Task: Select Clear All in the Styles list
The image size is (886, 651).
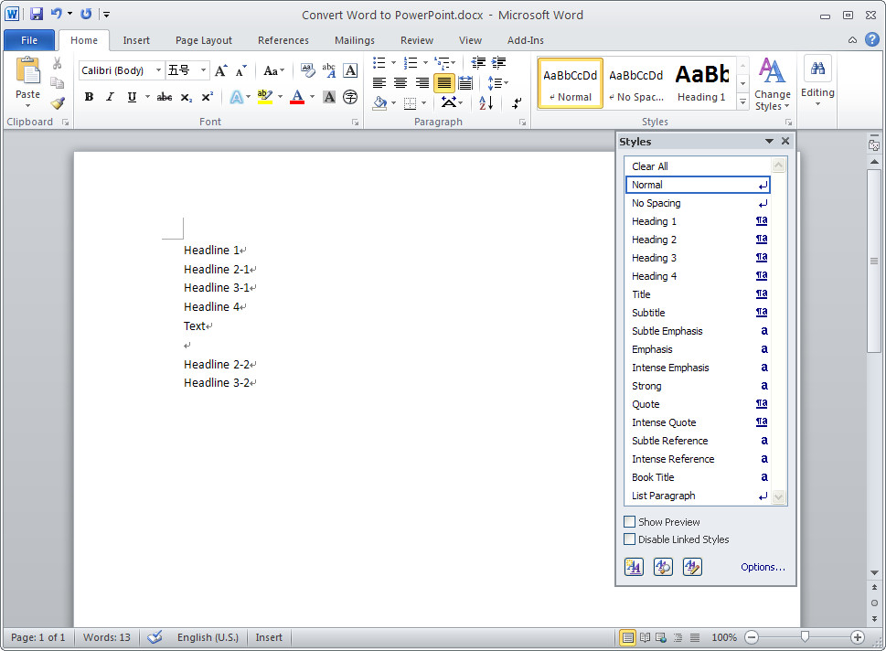Action: pyautogui.click(x=649, y=166)
